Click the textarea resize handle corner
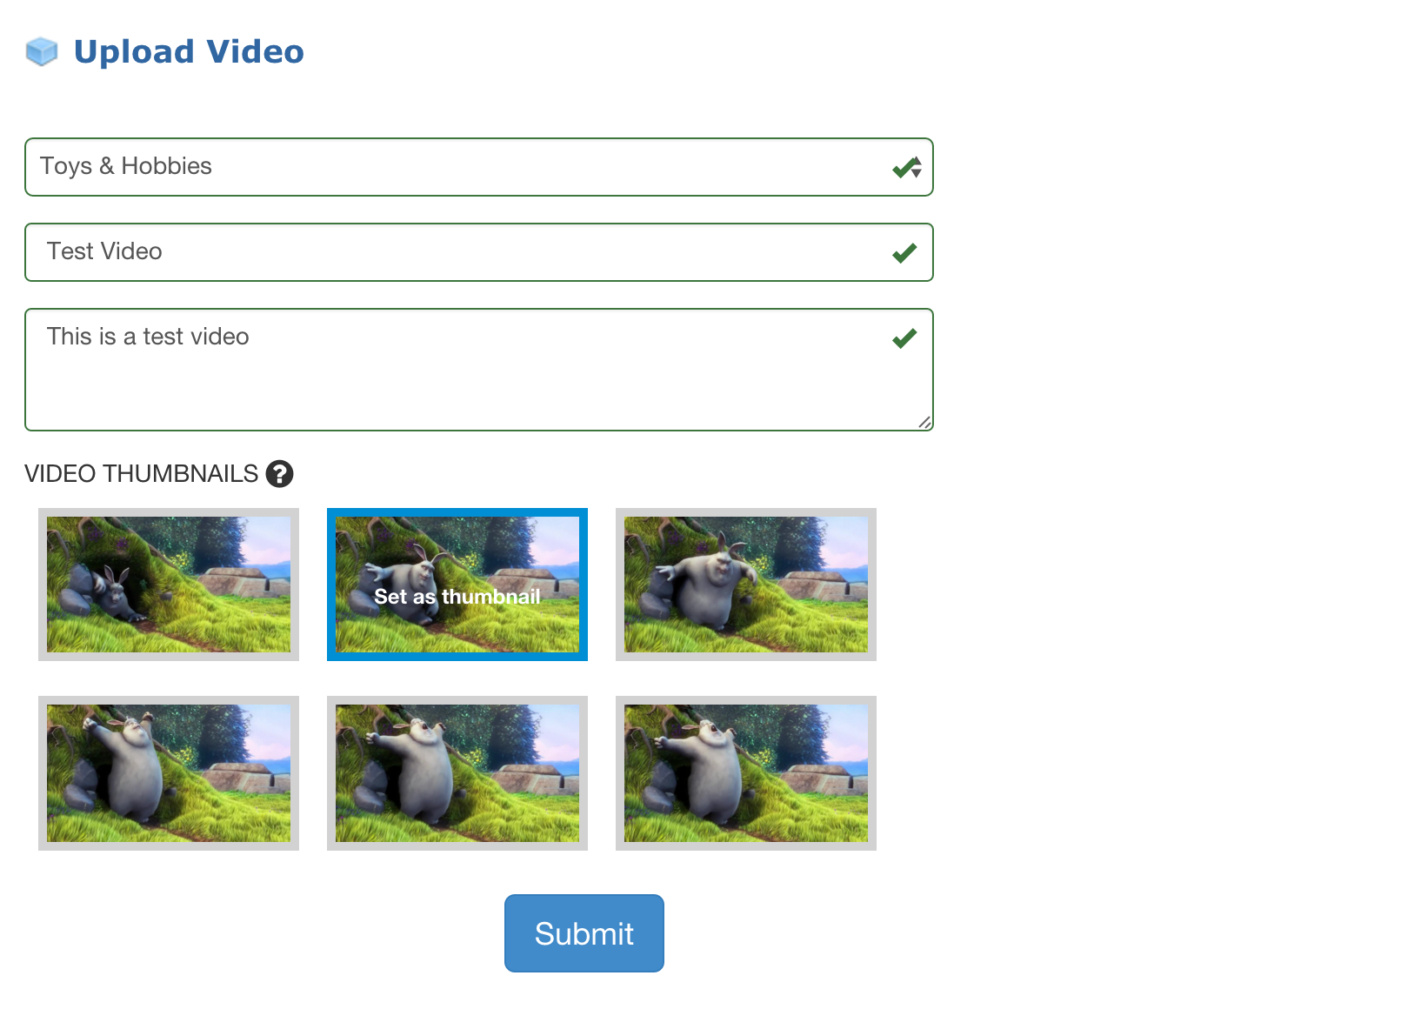1414x1009 pixels. click(924, 423)
